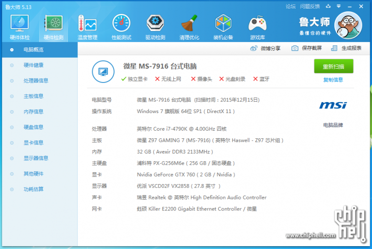Open 显示器信息 sidebar entry
Image resolution: width=372 pixels, height=249 pixels.
40,158
